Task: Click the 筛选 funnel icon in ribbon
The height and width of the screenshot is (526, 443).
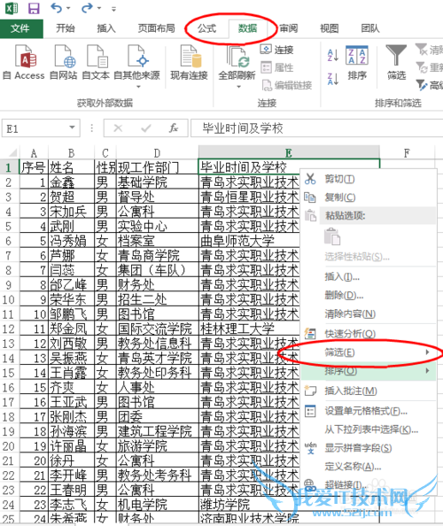Action: (x=396, y=63)
